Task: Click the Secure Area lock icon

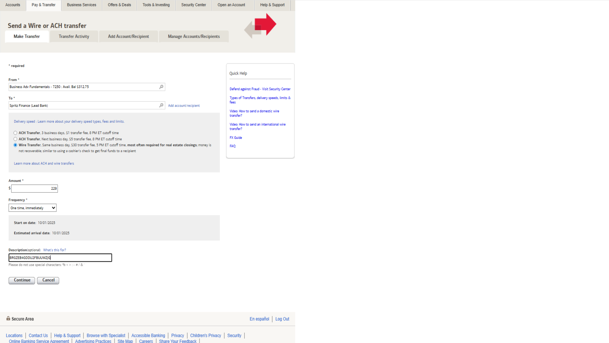Action: pos(8,319)
